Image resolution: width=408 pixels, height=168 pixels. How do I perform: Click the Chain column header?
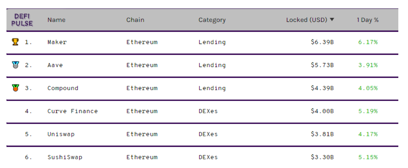(135, 20)
